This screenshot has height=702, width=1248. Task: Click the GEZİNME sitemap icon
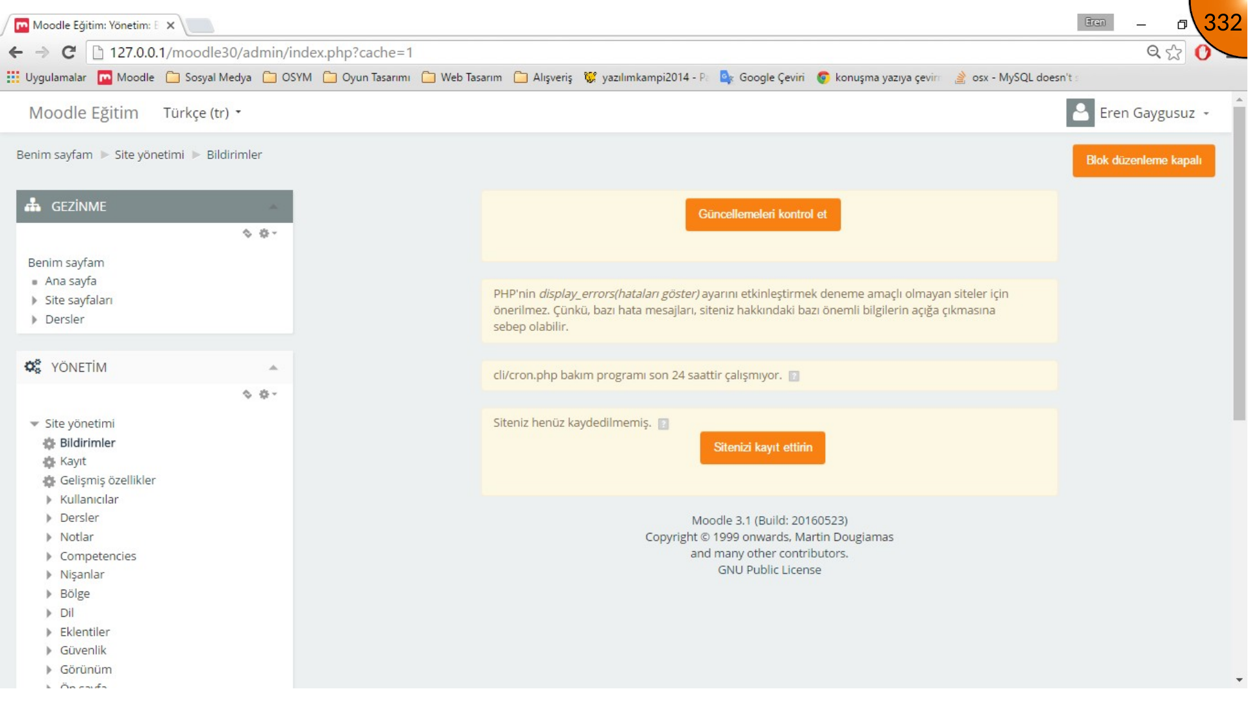[x=32, y=205]
